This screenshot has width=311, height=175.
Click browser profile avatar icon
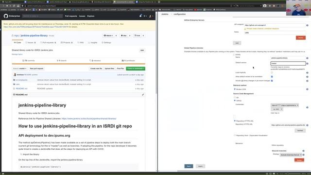(265, 6)
